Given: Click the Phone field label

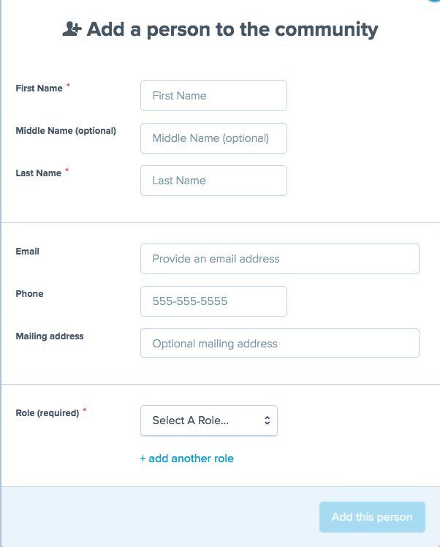Looking at the screenshot, I should [29, 294].
